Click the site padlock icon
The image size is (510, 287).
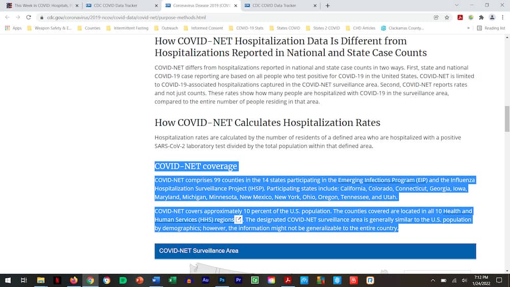click(42, 17)
